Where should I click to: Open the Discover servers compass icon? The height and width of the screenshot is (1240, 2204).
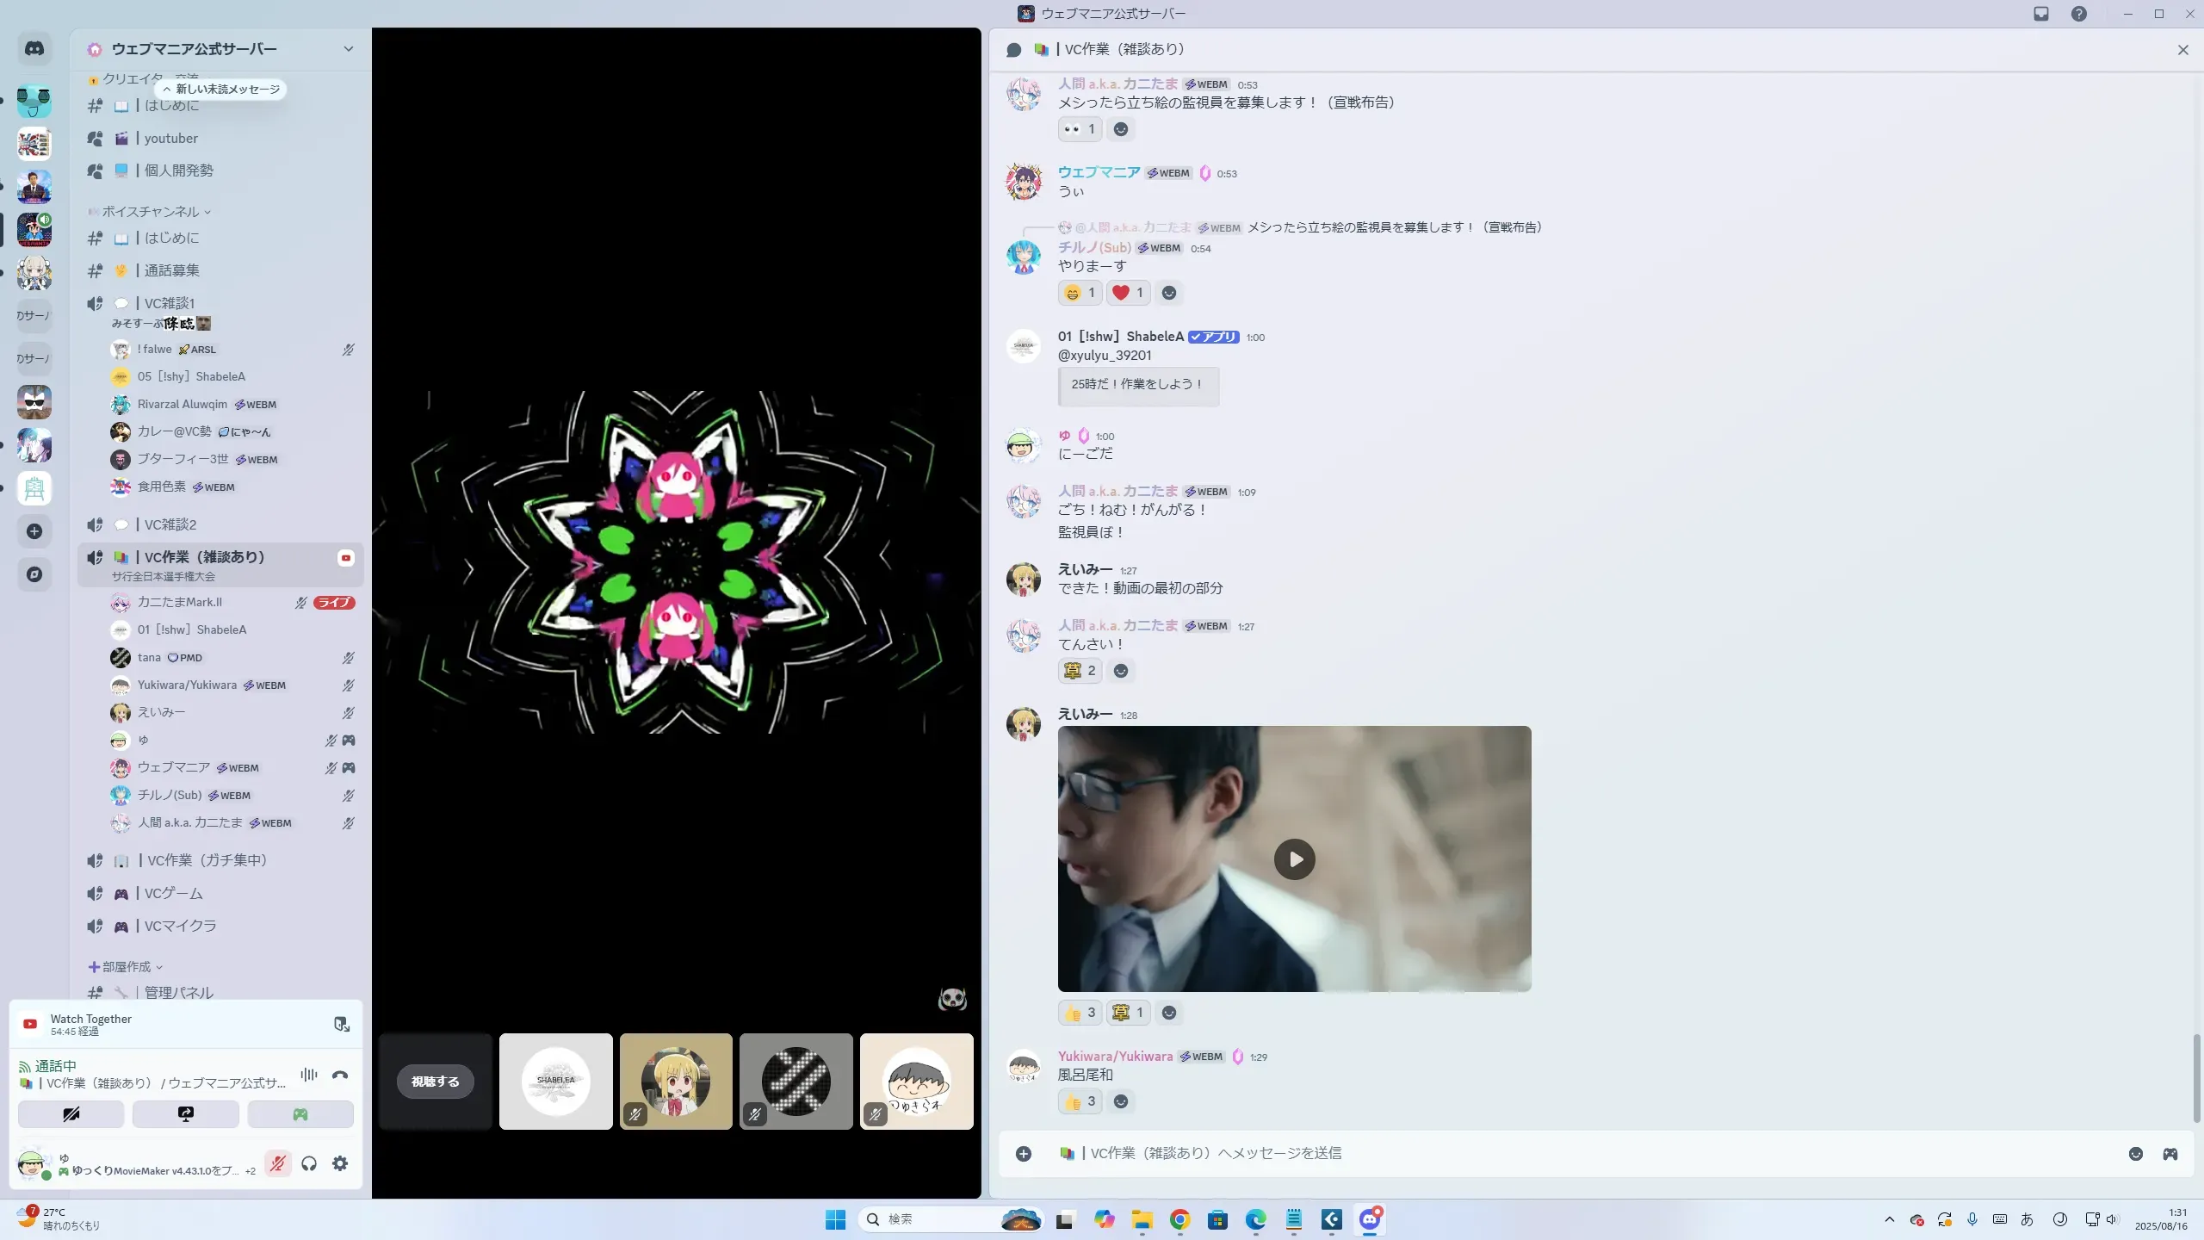[x=34, y=574]
